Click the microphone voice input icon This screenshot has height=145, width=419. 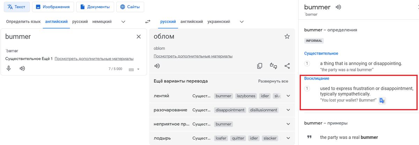(x=9, y=69)
